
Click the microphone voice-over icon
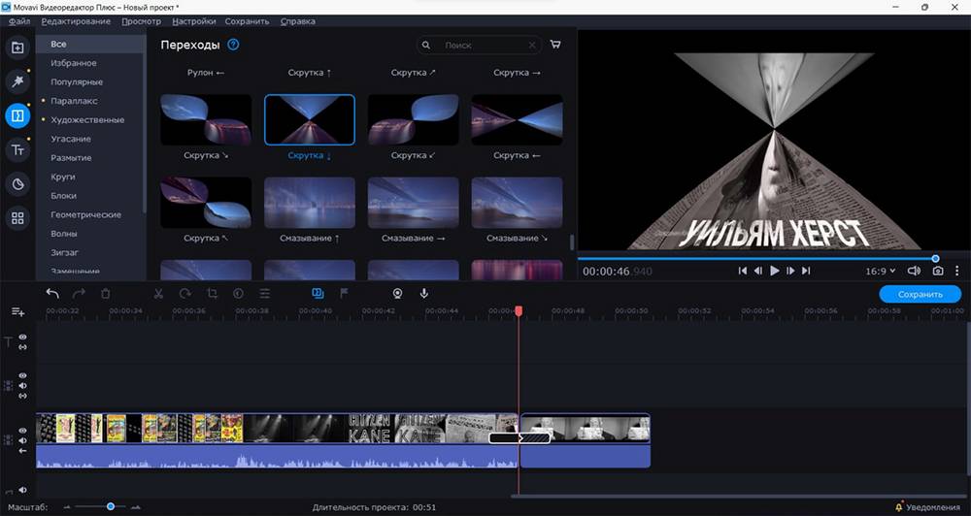(424, 294)
